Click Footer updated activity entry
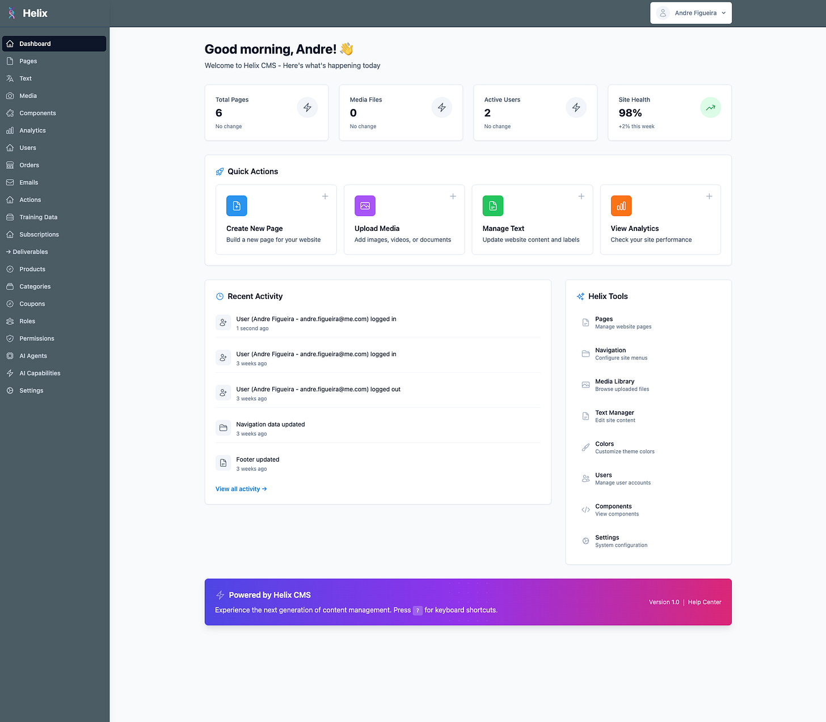Image resolution: width=826 pixels, height=722 pixels. pyautogui.click(x=378, y=464)
